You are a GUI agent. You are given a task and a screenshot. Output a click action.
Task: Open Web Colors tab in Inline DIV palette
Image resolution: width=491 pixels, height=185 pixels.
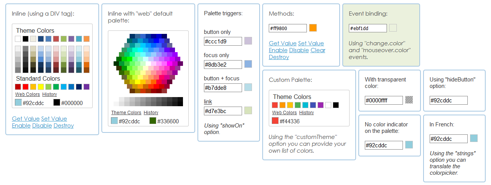coord(27,94)
